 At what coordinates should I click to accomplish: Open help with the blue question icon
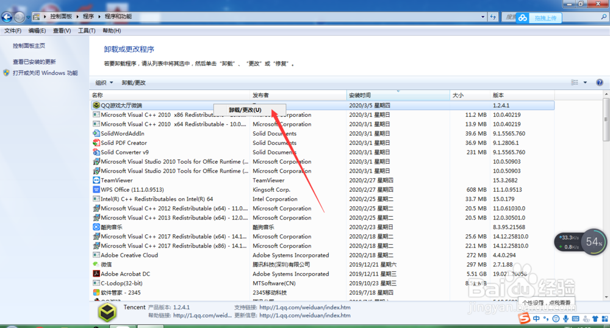tap(600, 82)
